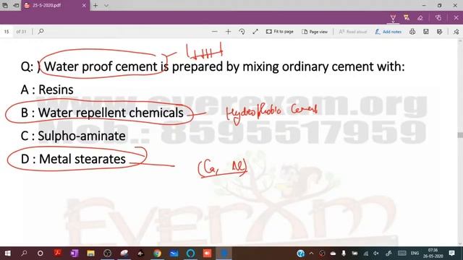
Task: Open the red screen recorder taskbar app
Action: [x=207, y=253]
